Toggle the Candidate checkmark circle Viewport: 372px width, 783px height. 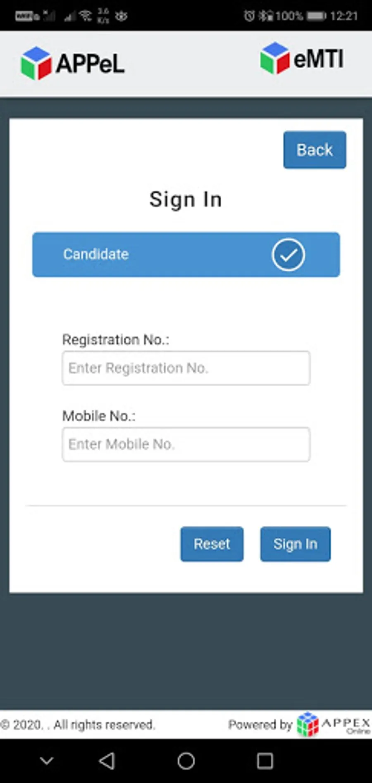click(x=288, y=254)
